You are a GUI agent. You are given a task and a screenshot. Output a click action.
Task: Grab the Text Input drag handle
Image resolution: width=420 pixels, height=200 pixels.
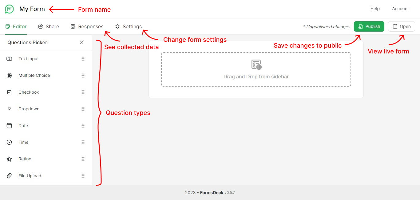click(83, 58)
